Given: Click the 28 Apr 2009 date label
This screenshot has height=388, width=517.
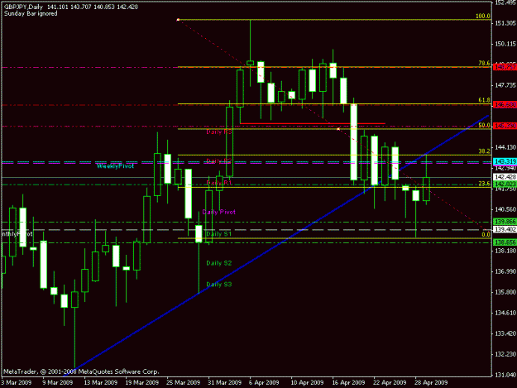Looking at the screenshot, I should click(431, 382).
